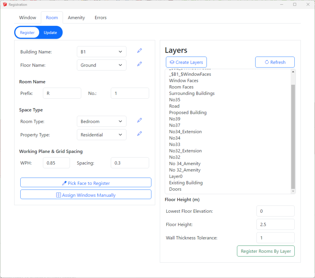The image size is (315, 278).
Task: Open the Amenity tab
Action: 76,18
